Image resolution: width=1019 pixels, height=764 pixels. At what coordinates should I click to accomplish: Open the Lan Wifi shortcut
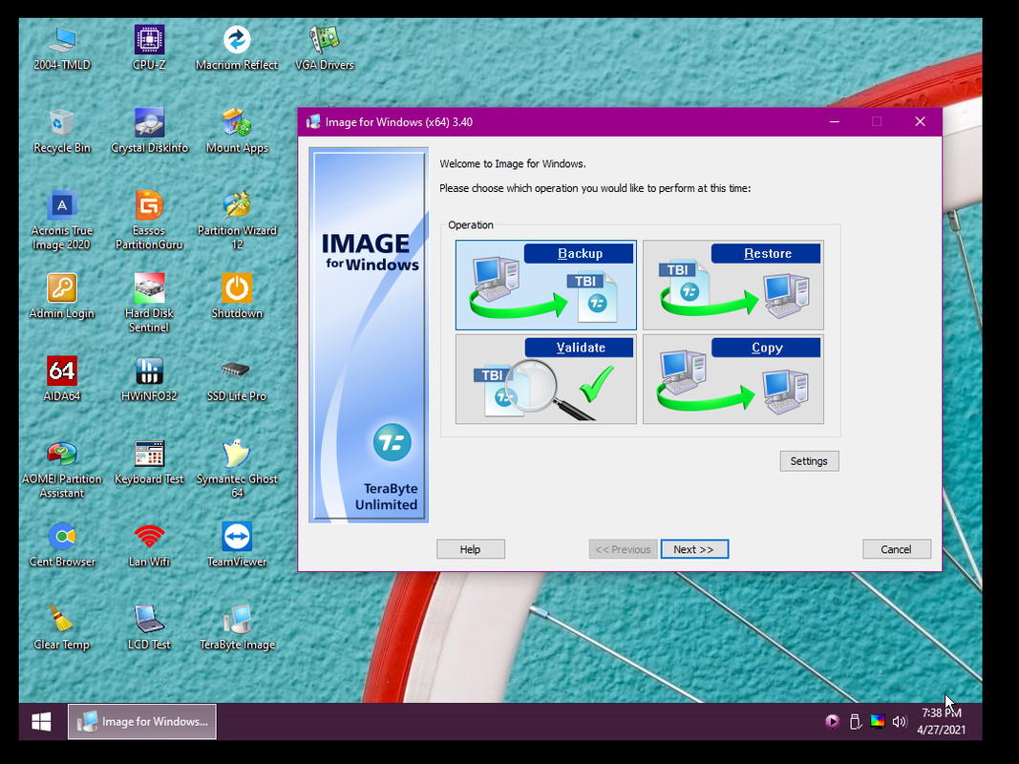tap(149, 545)
